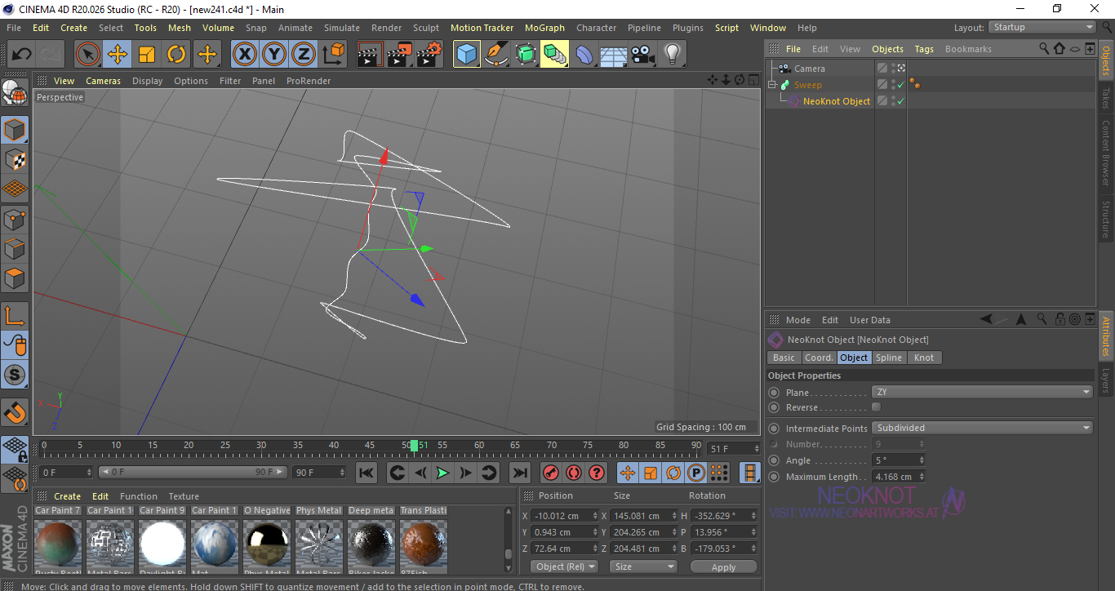Toggle the Sweep enabled checkmark
This screenshot has height=591, width=1115.
pos(900,85)
